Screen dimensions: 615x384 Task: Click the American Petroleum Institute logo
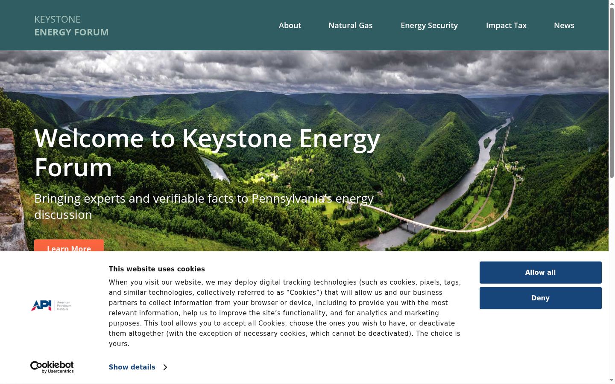51,305
